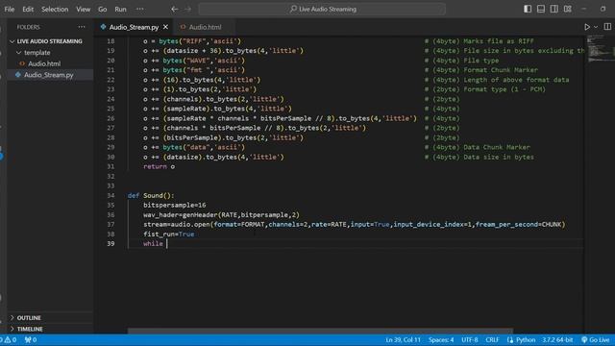Open the run options dropdown arrow

click(596, 27)
